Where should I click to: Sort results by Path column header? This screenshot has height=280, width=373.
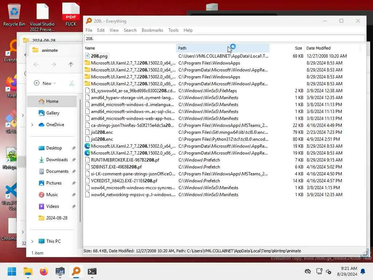[x=223, y=48]
